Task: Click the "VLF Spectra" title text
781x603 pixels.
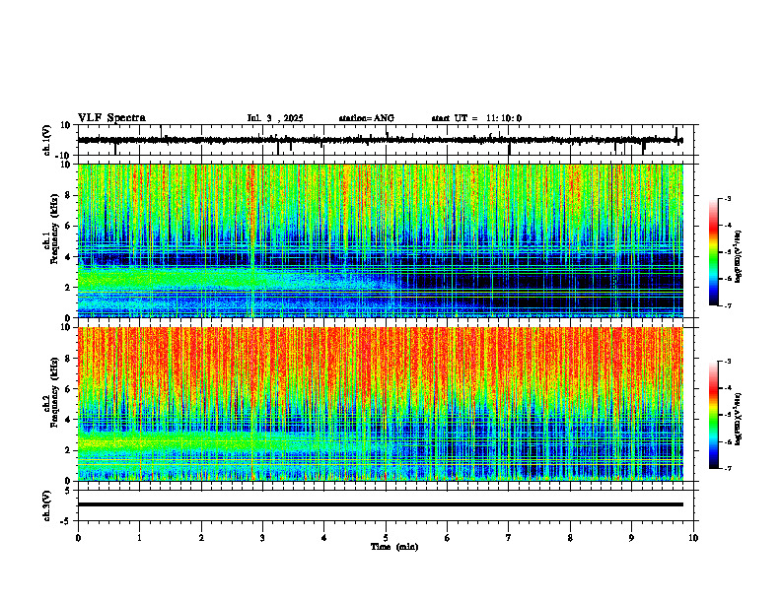Action: coord(111,118)
